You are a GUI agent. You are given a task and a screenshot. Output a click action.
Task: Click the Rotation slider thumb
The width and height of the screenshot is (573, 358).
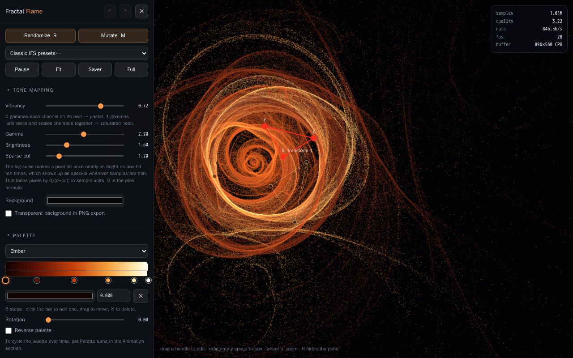(x=48, y=320)
